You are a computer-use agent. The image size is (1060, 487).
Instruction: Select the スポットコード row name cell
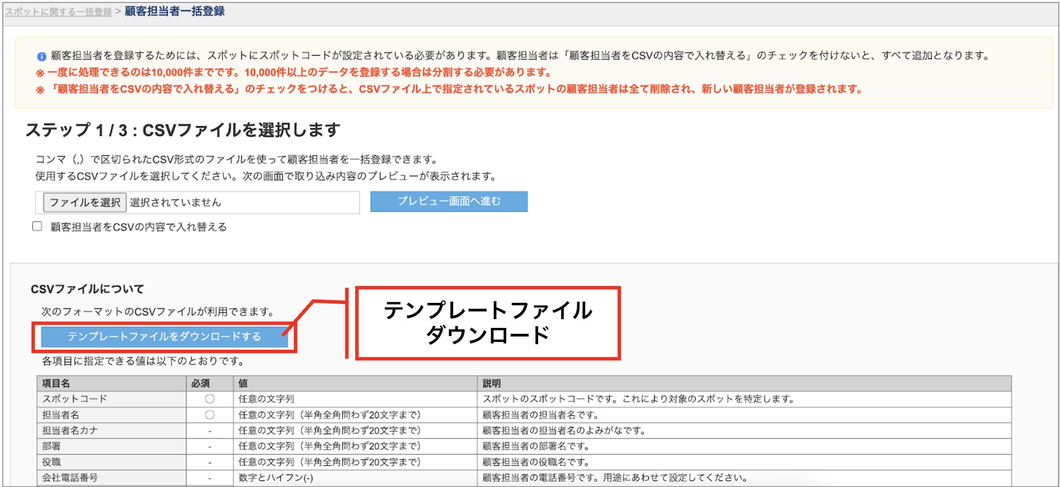pos(111,399)
